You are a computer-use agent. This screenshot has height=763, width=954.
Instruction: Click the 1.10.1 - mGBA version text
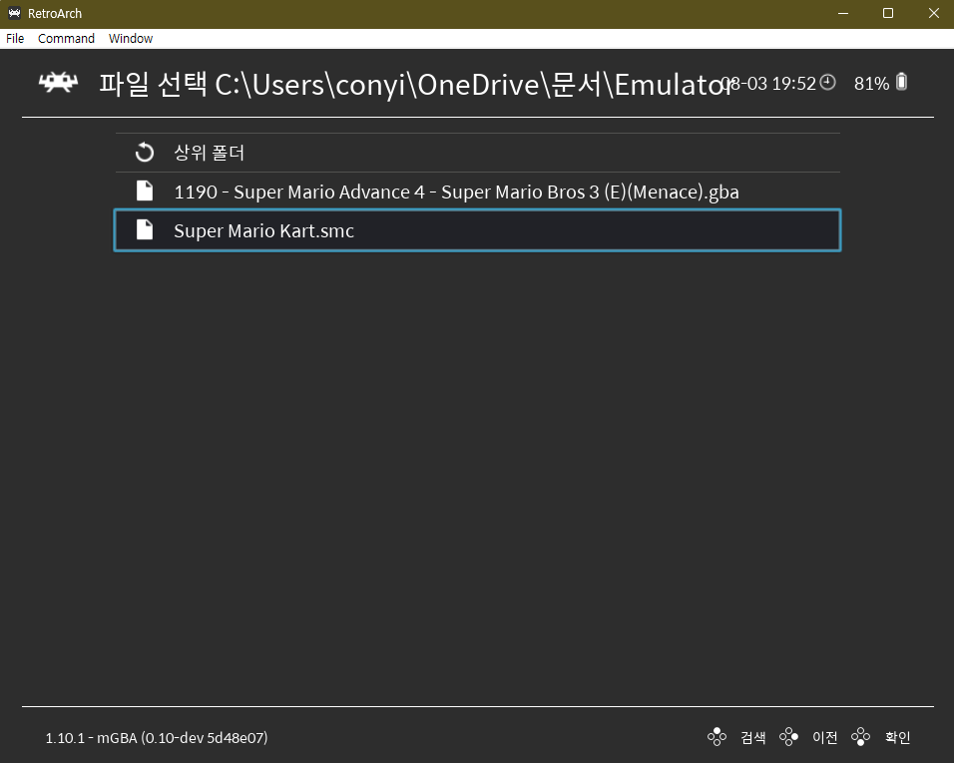click(157, 738)
